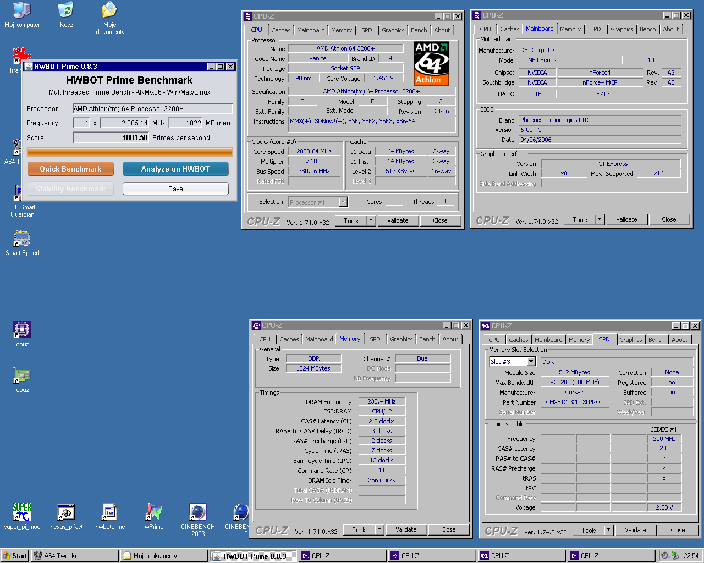Viewport: 704px width, 563px height.
Task: Open the Kosz recycle bin icon
Action: (66, 15)
